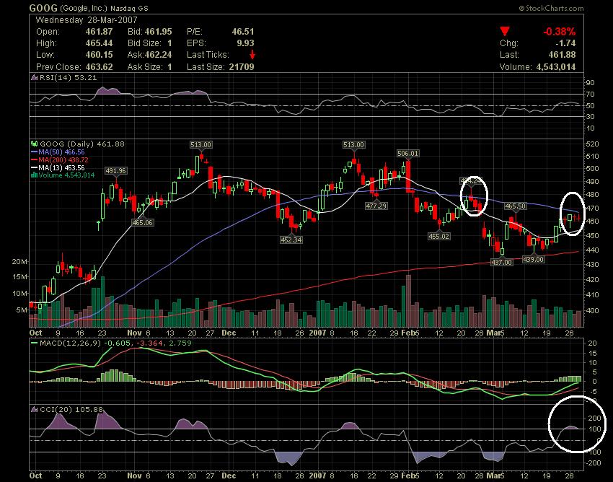Click the Last value 461.88 in header
The height and width of the screenshot is (482, 613).
pos(563,55)
